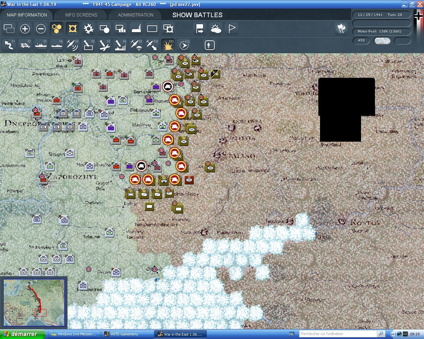This screenshot has height=339, width=424.
Task: Activate naval transport mode (F3)
Action: (x=41, y=45)
